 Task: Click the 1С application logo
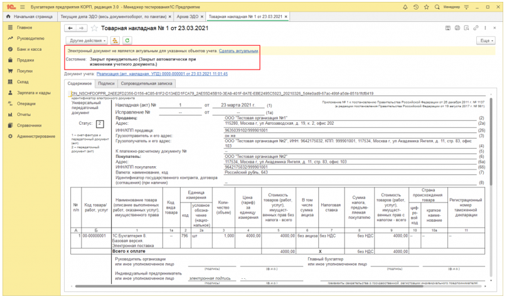tap(11, 7)
